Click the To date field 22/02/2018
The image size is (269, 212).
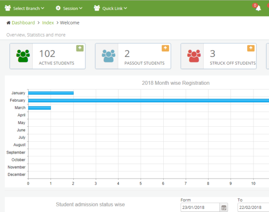pyautogui.click(x=253, y=207)
